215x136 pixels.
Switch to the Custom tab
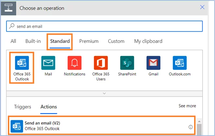[116, 41]
